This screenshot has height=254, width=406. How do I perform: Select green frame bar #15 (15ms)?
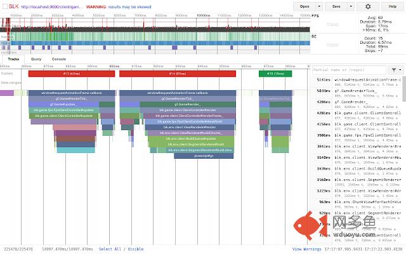coord(275,74)
